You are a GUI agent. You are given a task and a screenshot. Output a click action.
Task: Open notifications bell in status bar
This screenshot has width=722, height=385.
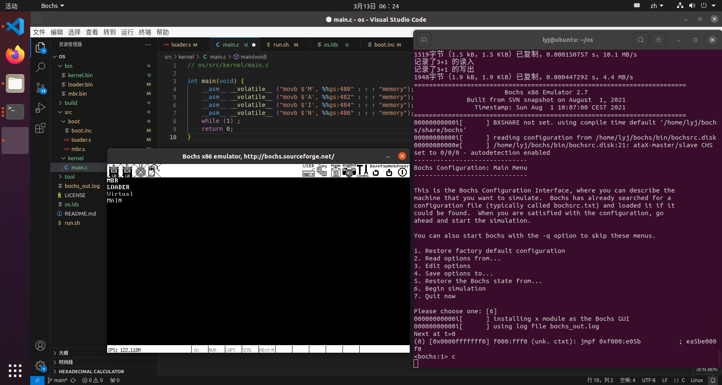point(713,380)
